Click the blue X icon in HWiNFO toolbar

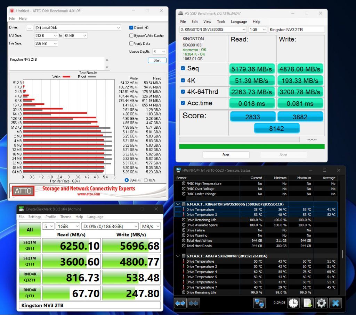tap(335, 303)
